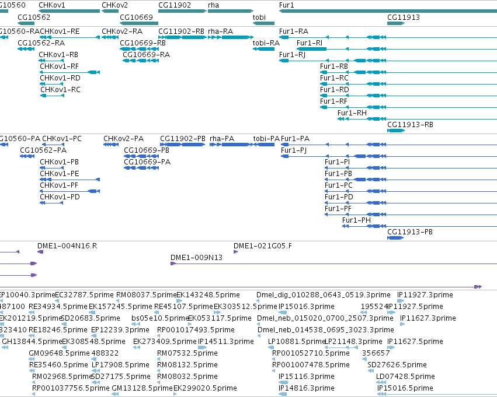Select protein Fur1-PJ
Image resolution: width=497 pixels, height=397 pixels.
click(x=294, y=150)
